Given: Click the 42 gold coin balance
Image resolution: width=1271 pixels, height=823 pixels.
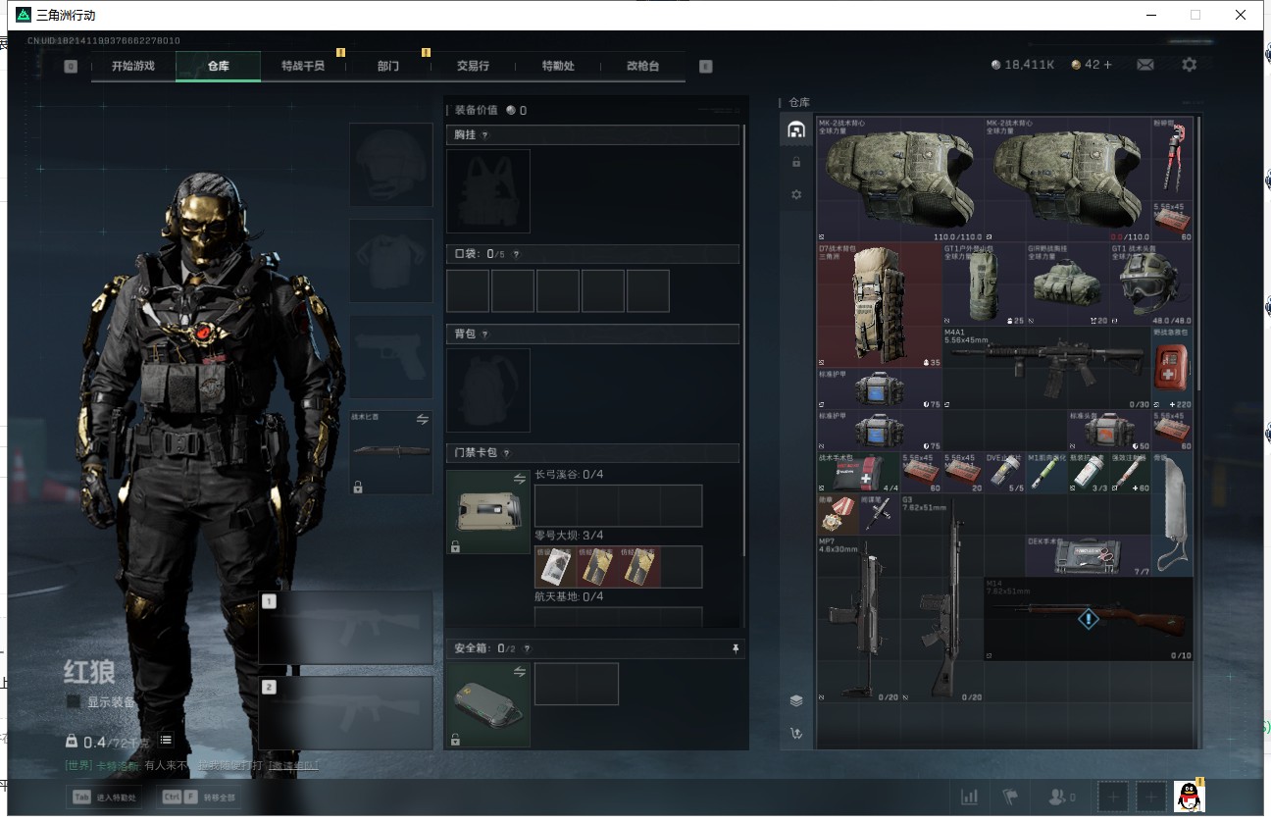Looking at the screenshot, I should pyautogui.click(x=1092, y=65).
